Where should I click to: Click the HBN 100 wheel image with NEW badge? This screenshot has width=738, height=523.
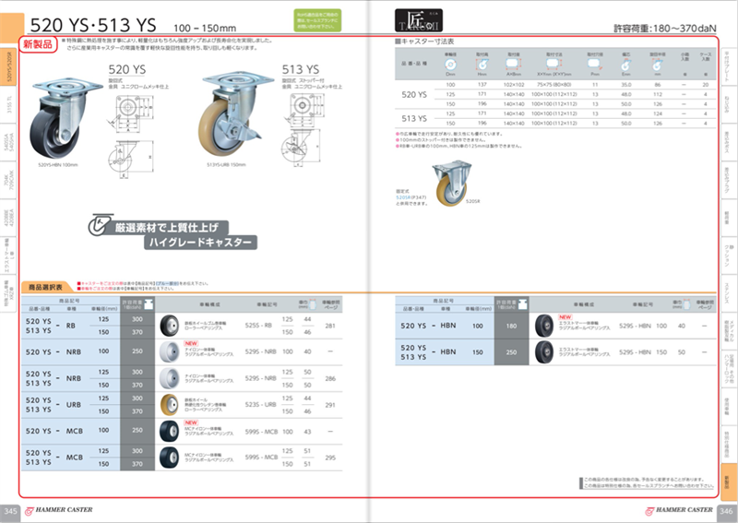544,326
